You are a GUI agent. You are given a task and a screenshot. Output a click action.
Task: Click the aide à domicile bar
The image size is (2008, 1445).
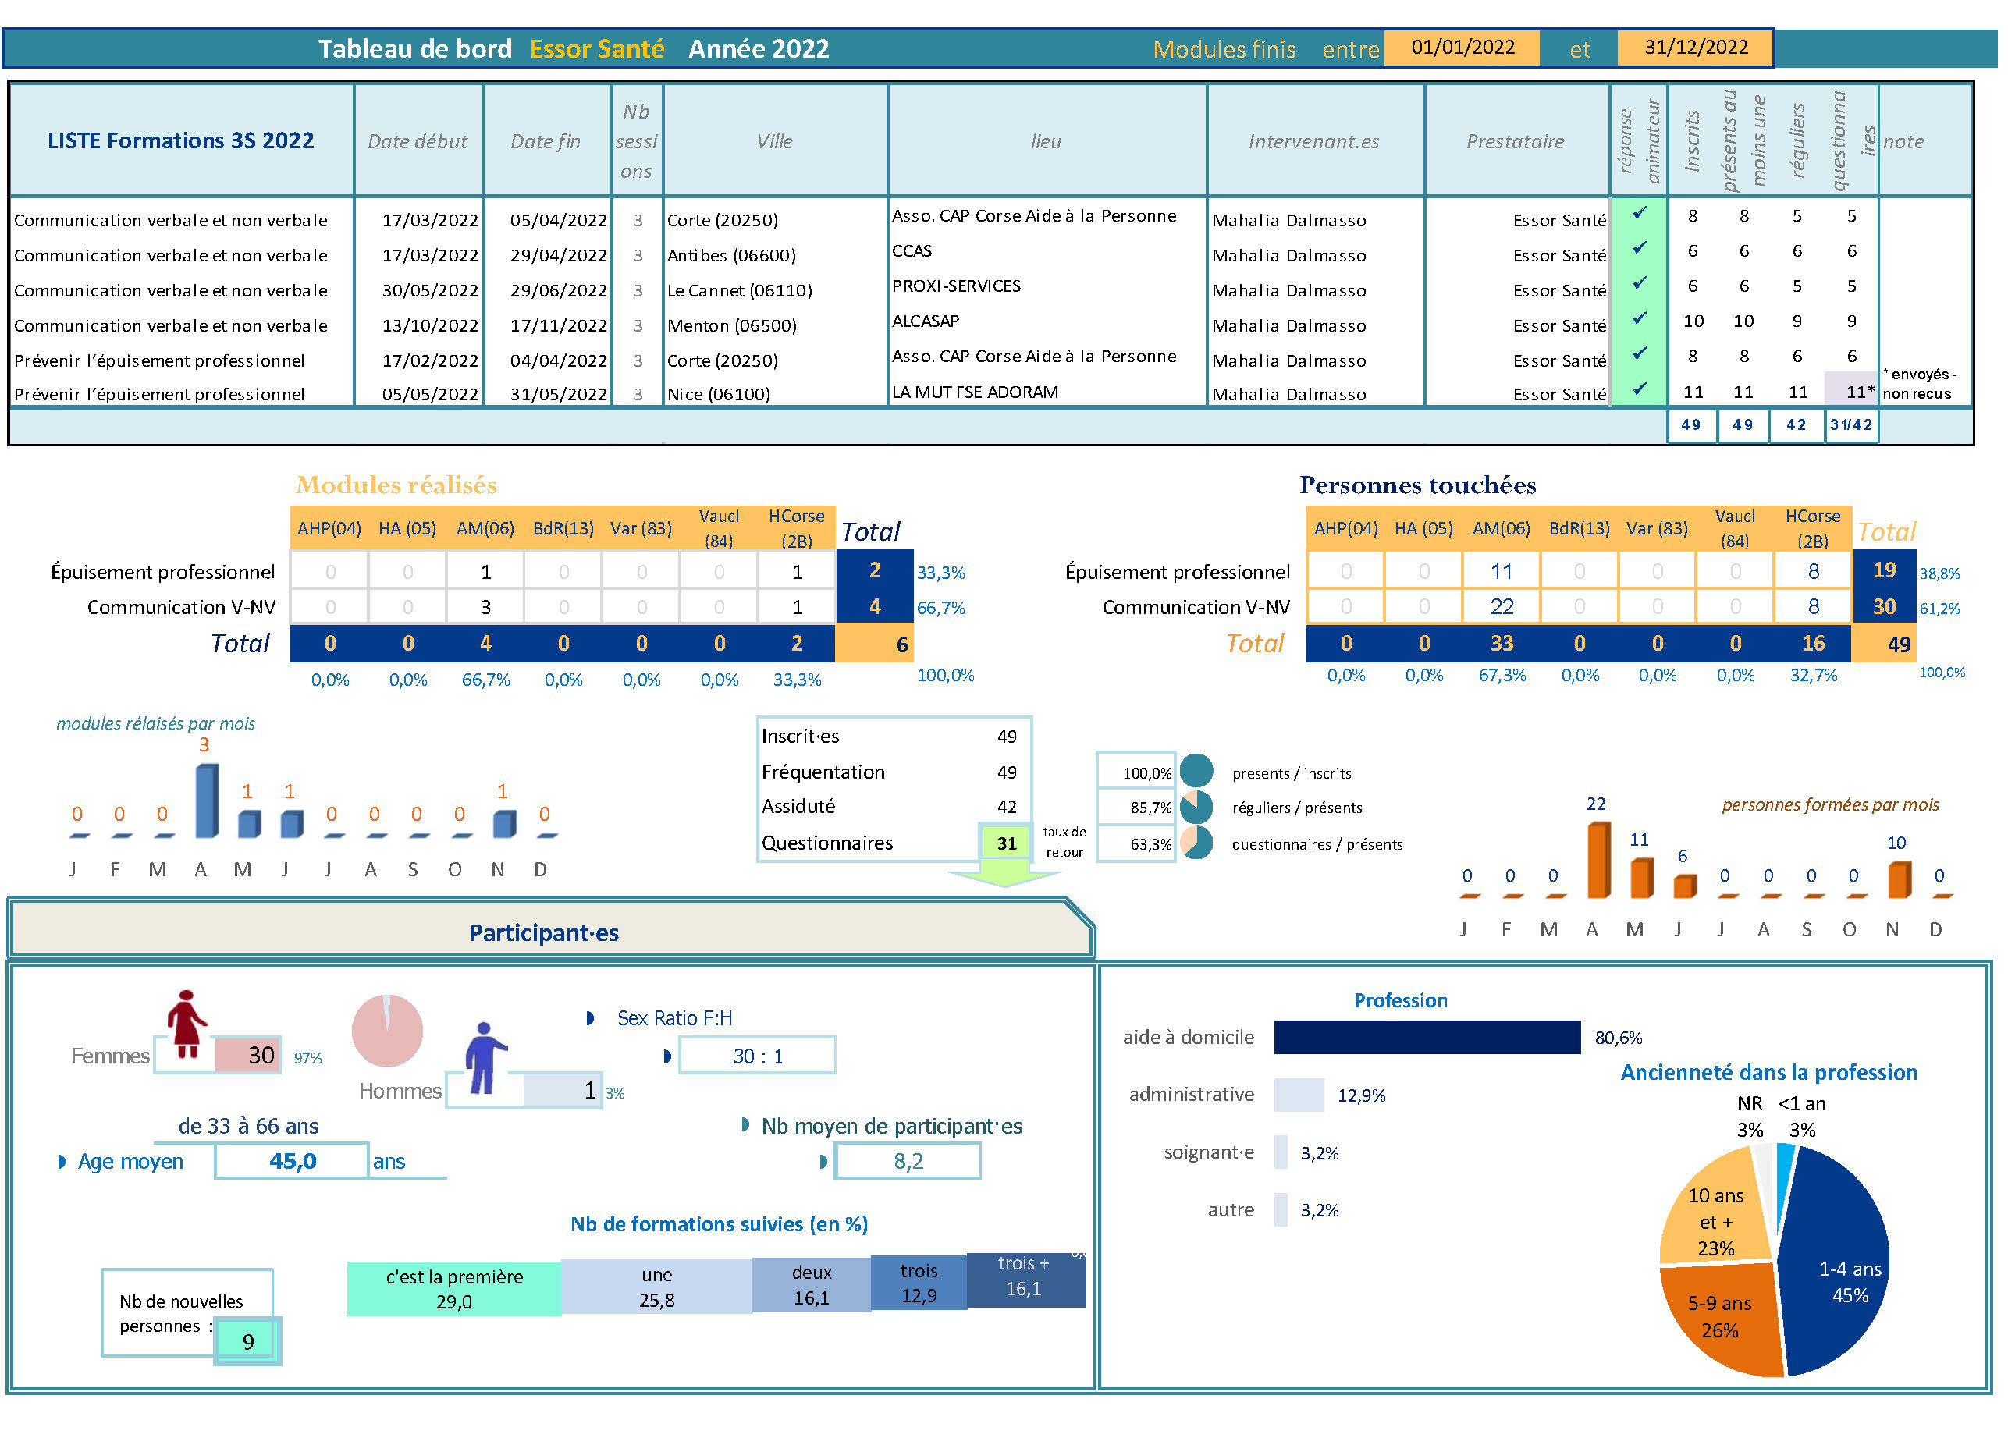click(1427, 1037)
